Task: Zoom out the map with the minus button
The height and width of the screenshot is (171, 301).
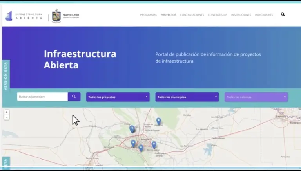Action: (7, 117)
